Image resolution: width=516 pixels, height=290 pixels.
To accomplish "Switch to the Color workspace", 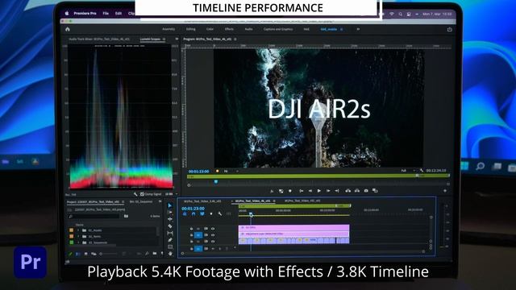I will coord(210,29).
